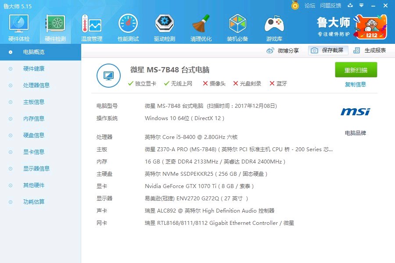Click the MSI brand logo
Viewport: 395px width, 263px height.
[355, 111]
